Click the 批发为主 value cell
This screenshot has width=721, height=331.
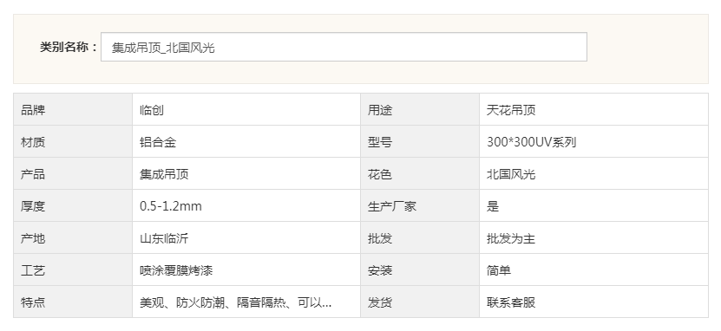pos(593,237)
